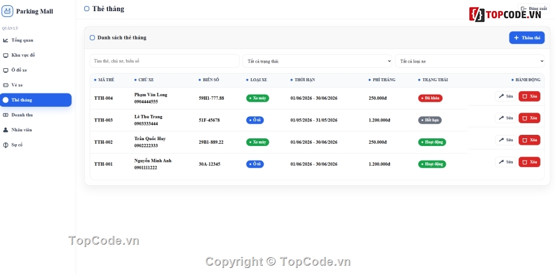Click Sửa for TTH-001 row

coord(505,162)
